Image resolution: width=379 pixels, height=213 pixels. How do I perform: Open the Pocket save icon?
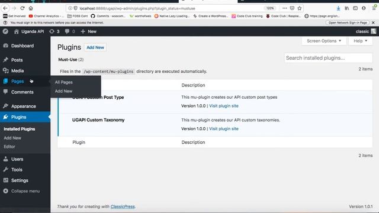292,8
